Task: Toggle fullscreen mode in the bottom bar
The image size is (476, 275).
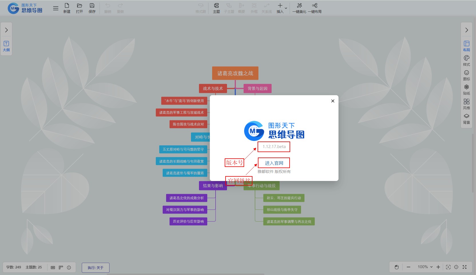Action: 465,267
